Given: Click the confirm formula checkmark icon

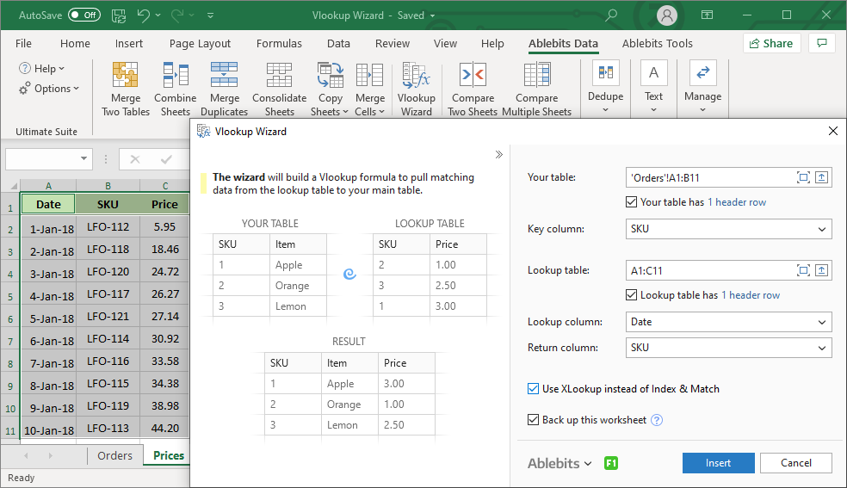Looking at the screenshot, I should pos(166,159).
